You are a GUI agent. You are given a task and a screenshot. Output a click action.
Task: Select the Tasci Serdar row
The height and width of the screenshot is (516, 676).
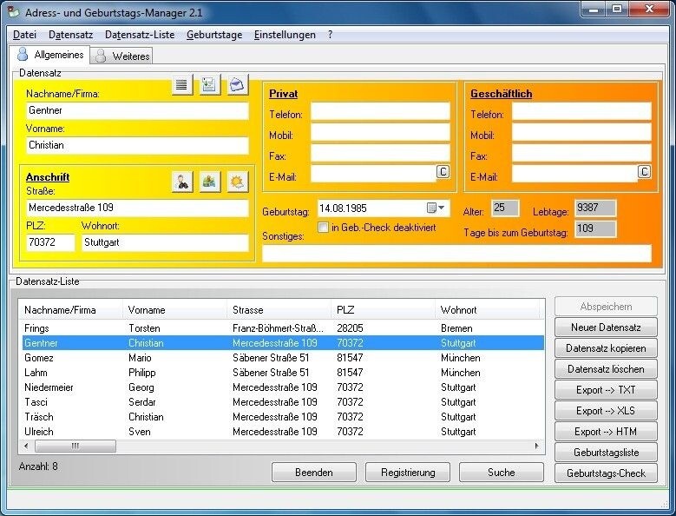point(283,402)
